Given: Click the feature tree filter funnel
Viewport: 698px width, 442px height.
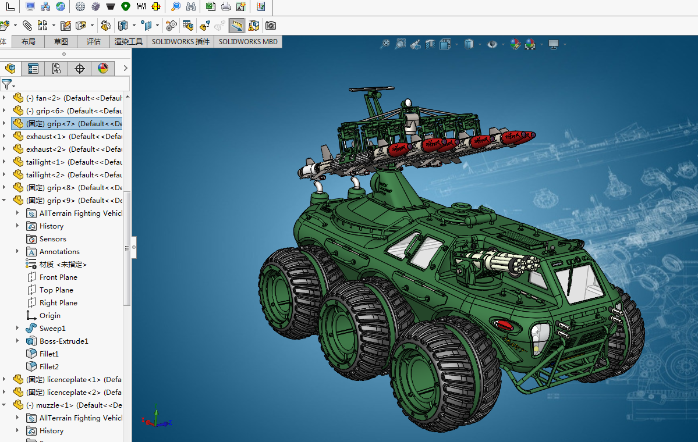Looking at the screenshot, I should [x=7, y=84].
